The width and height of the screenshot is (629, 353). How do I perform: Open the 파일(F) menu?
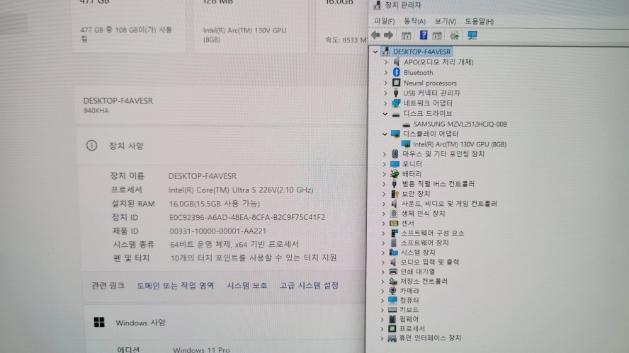(384, 21)
